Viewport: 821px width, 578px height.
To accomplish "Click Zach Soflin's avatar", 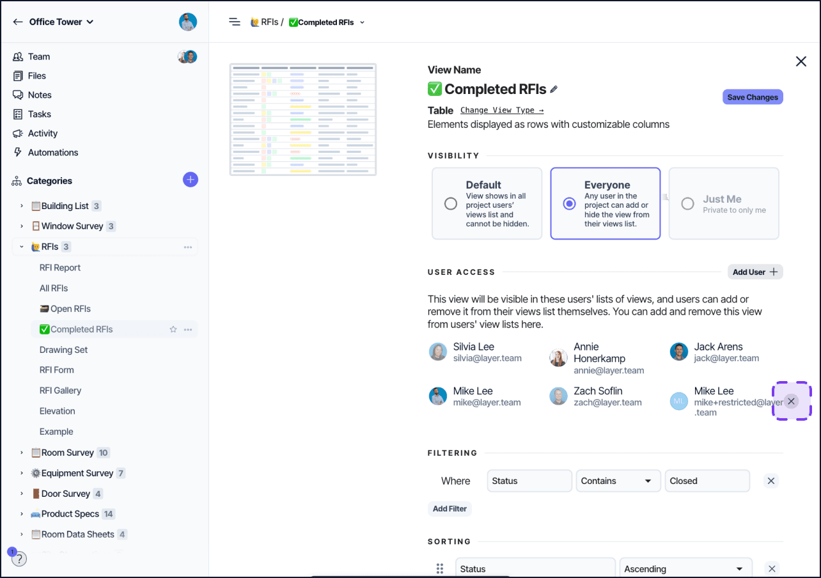I will pos(558,396).
